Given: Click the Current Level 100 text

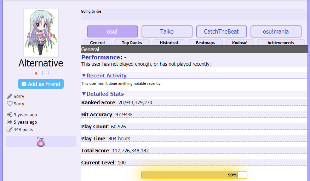Looking at the screenshot, I should (103, 163).
